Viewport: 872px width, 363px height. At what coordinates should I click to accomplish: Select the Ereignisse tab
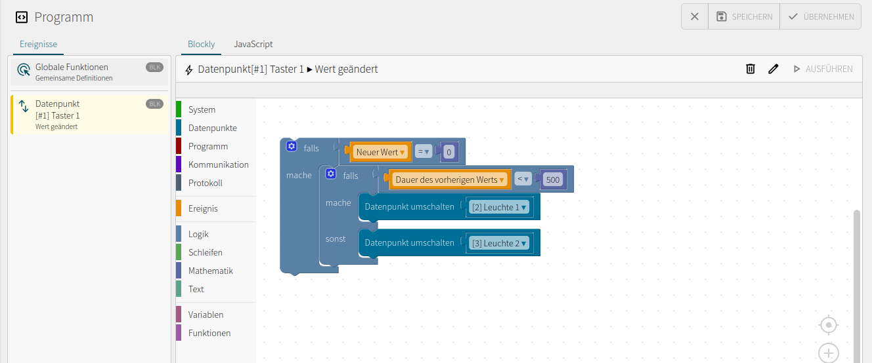click(x=38, y=45)
